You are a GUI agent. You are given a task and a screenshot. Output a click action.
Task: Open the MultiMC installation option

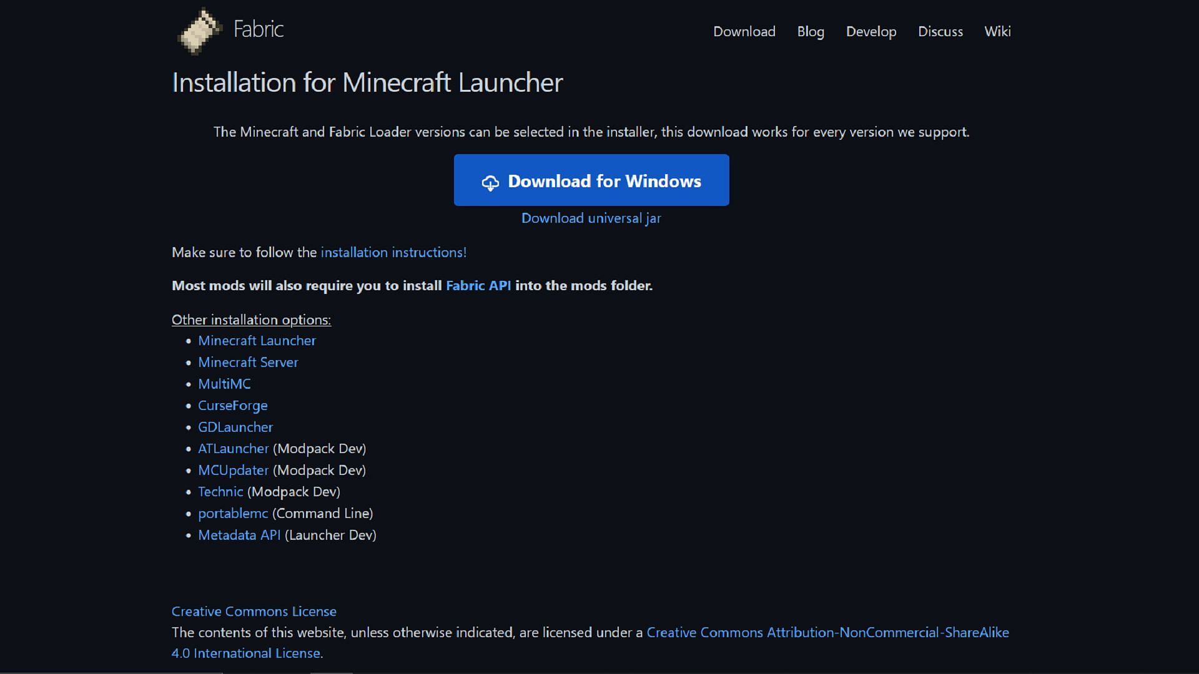tap(224, 384)
